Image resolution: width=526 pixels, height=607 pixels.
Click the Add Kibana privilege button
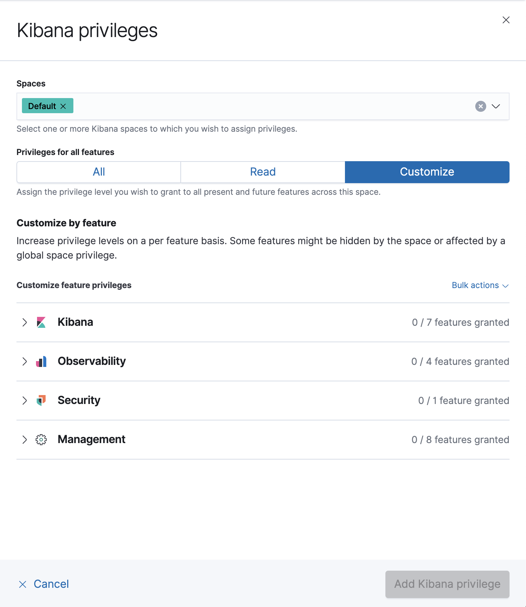pos(447,584)
